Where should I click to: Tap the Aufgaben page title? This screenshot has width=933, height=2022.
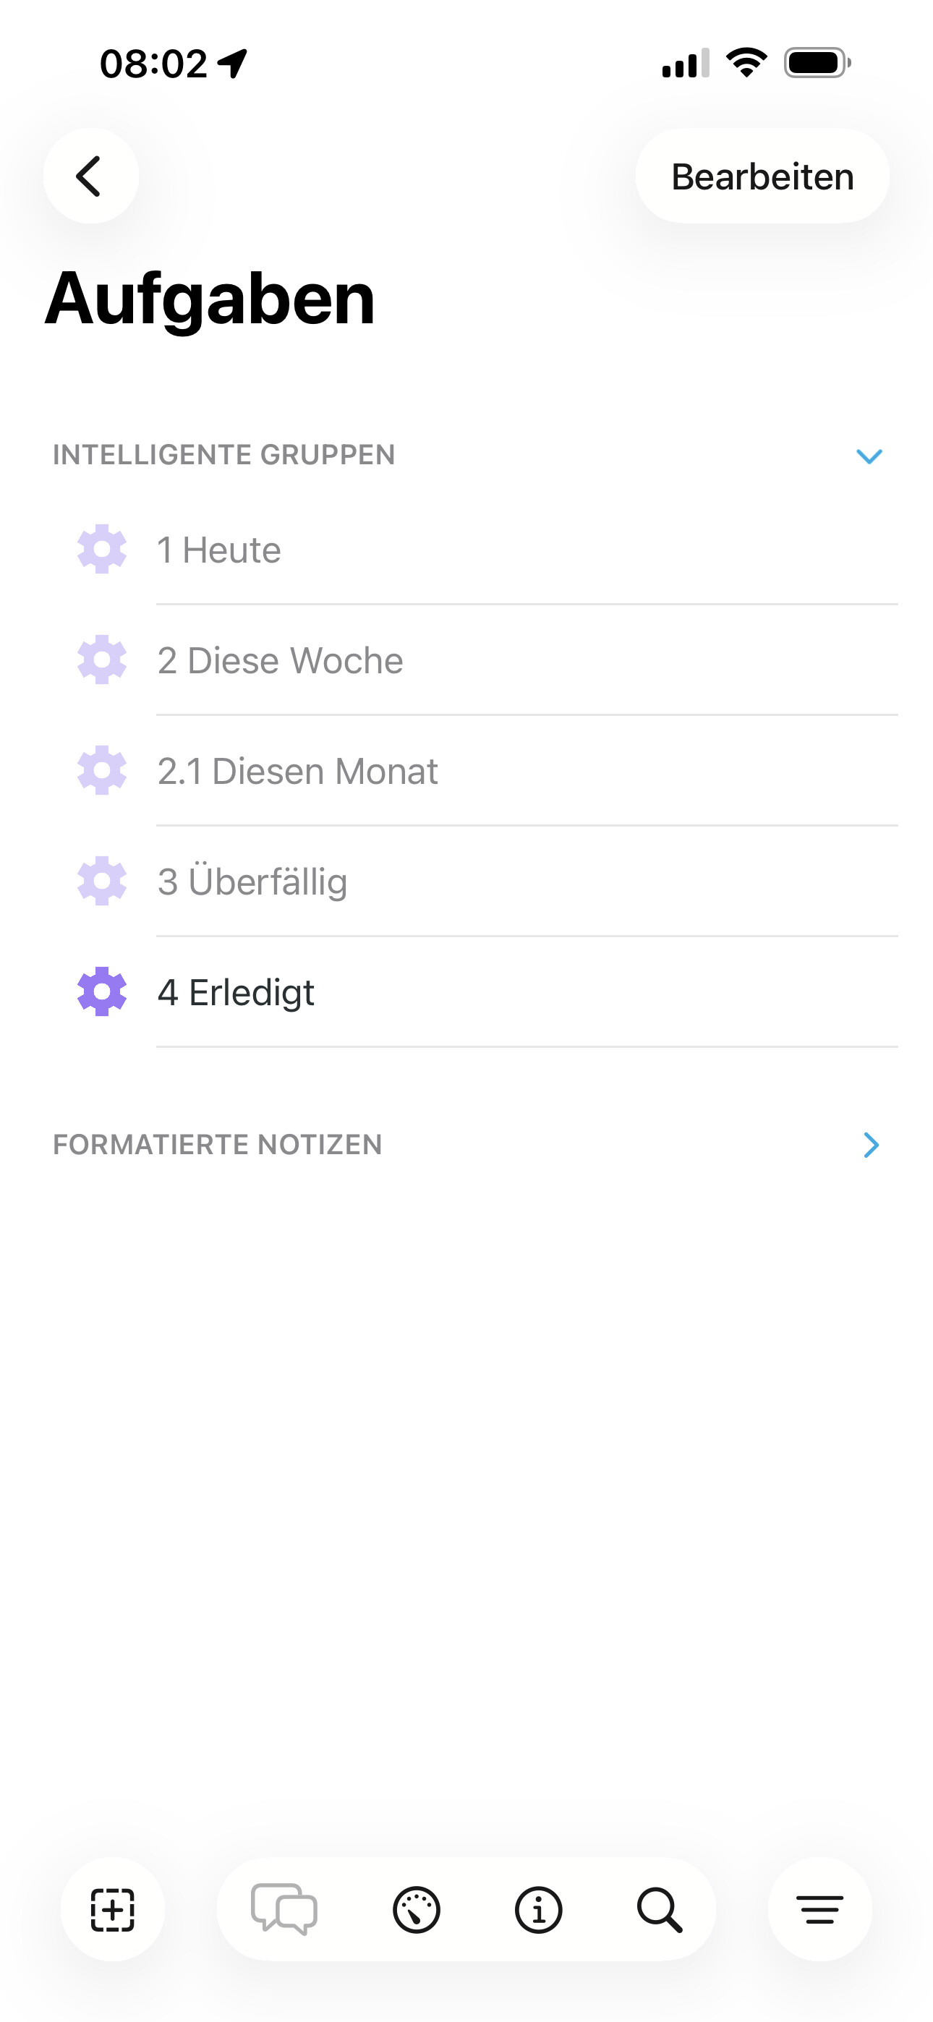(x=210, y=298)
